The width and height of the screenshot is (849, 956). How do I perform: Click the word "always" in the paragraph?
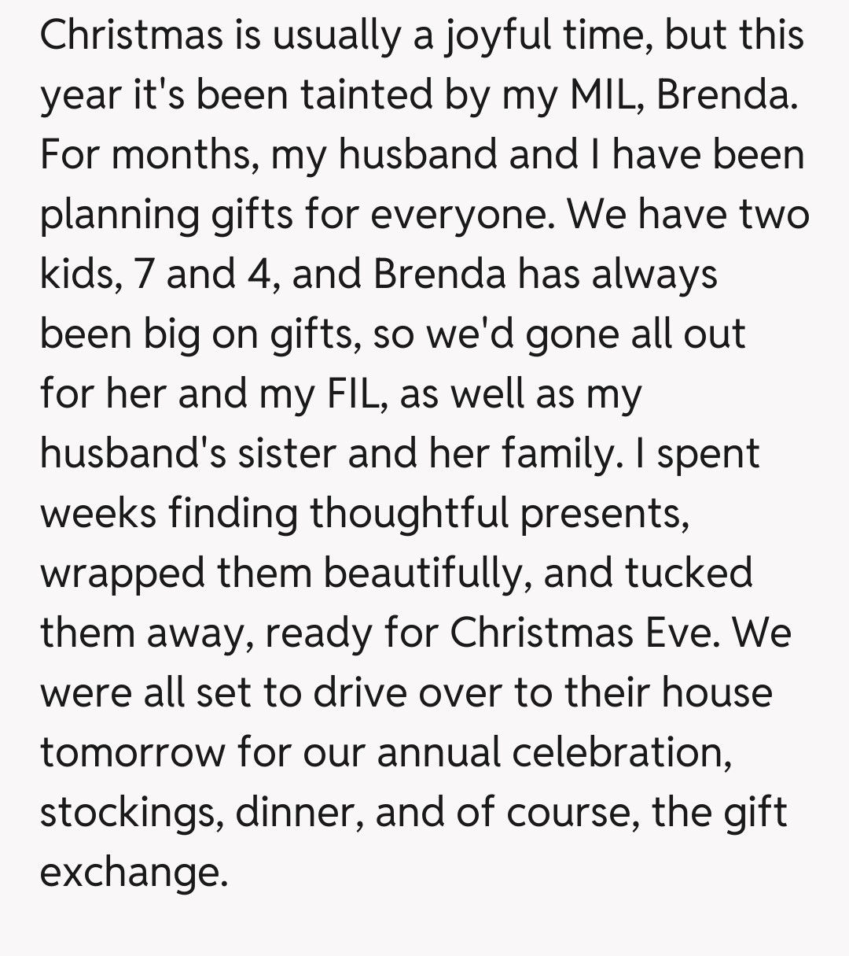coord(654,275)
